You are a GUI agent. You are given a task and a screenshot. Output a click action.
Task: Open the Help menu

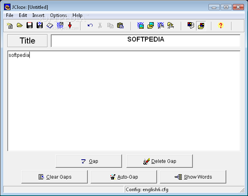point(77,15)
